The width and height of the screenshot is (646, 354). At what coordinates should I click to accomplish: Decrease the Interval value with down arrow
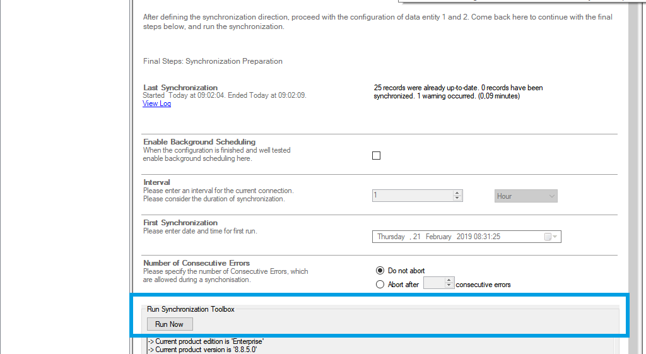(x=457, y=199)
